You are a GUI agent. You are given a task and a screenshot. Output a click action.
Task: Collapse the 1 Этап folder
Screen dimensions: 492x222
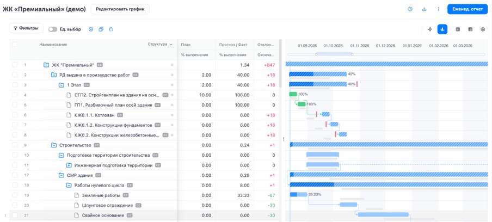coord(61,85)
